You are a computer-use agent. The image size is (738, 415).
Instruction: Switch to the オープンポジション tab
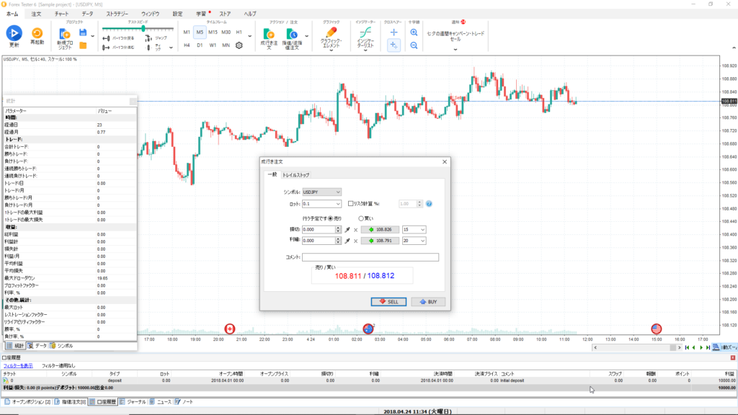pyautogui.click(x=27, y=402)
